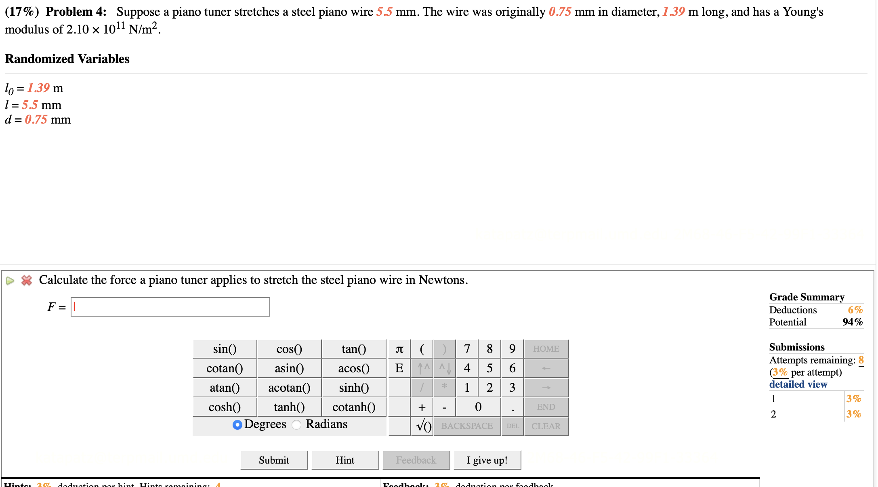Click the minus sign on the calculator keypad
The image size is (878, 487).
444,407
